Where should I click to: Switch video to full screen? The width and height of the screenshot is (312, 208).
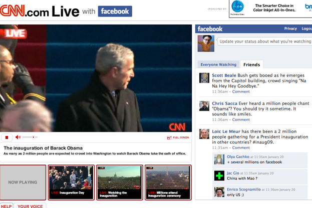click(178, 137)
